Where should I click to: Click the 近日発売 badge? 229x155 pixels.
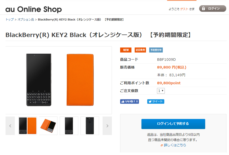pyautogui.click(x=140, y=50)
